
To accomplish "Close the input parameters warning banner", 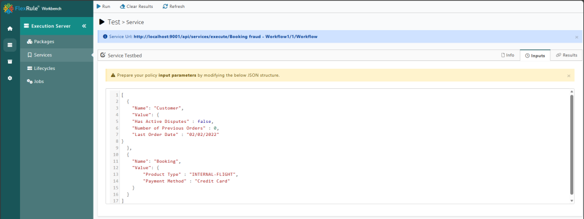I will (569, 75).
